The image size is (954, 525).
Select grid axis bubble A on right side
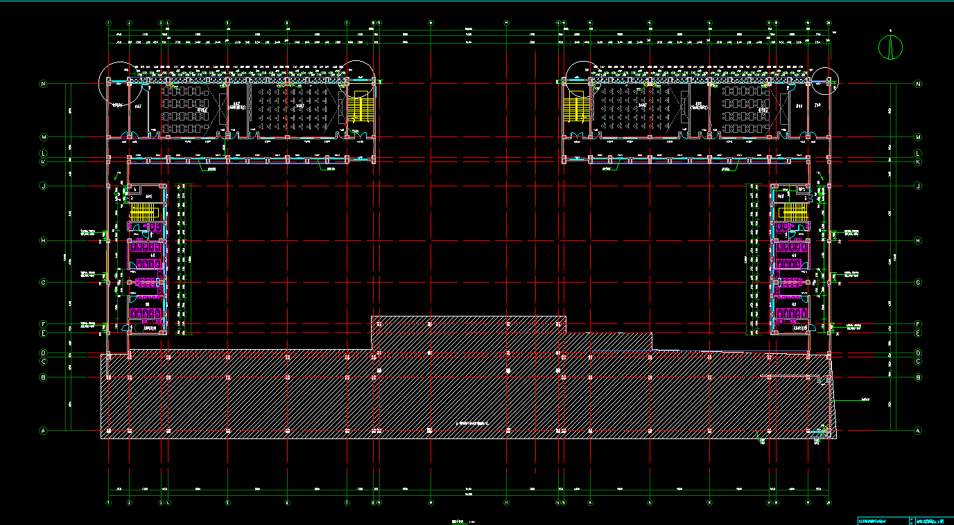(919, 430)
